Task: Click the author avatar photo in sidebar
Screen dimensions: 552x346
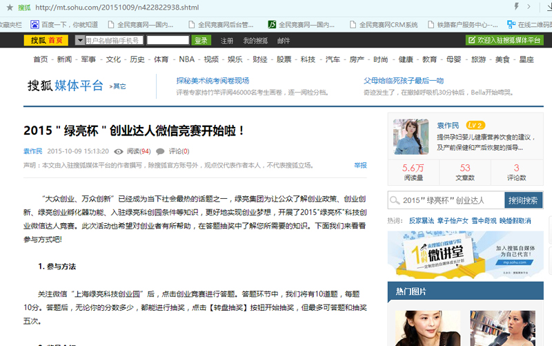Action: tap(411, 137)
